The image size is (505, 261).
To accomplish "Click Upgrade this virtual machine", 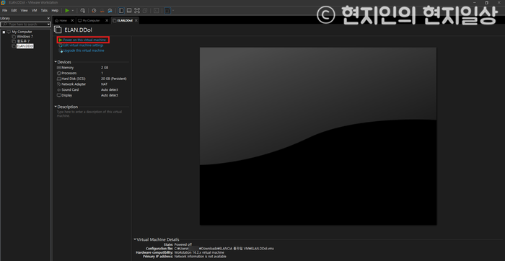I will (84, 50).
